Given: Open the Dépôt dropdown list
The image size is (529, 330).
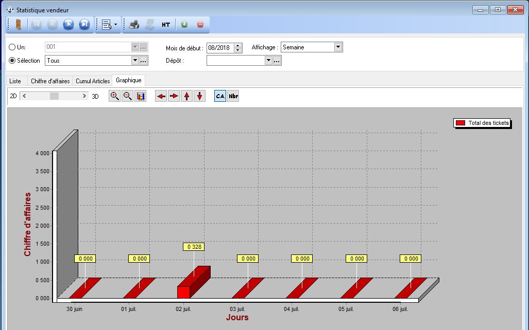Looking at the screenshot, I should [268, 60].
